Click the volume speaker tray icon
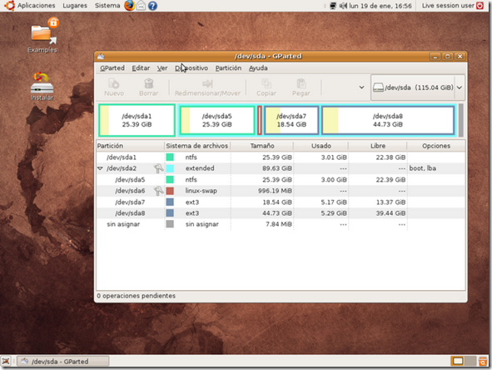The image size is (492, 370). 343,6
